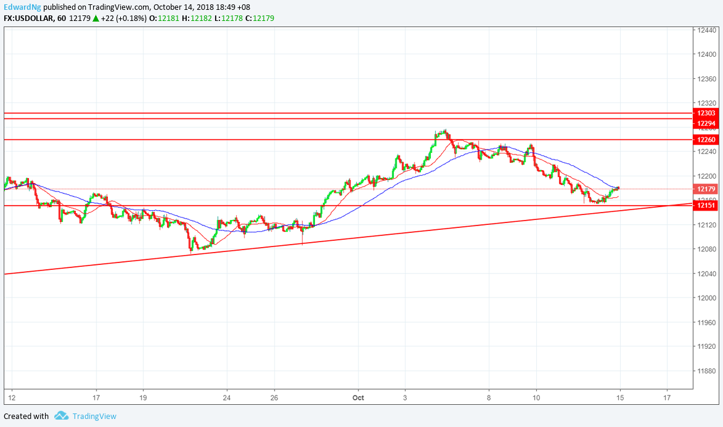723x427 pixels.
Task: Click the 11960 price axis value
Action: coord(706,322)
